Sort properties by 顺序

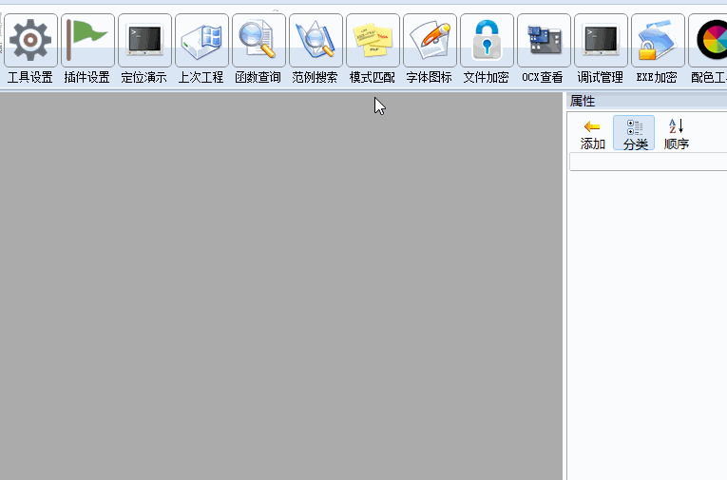point(676,134)
